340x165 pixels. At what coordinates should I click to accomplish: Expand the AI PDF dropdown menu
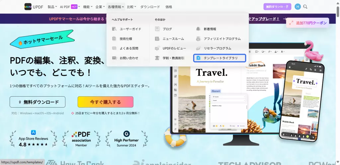point(70,7)
